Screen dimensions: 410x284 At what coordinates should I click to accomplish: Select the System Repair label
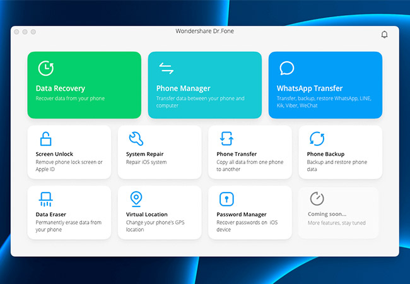click(x=144, y=154)
